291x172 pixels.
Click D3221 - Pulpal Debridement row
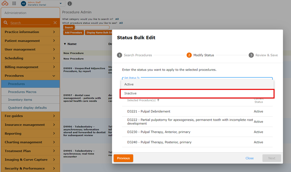(197, 112)
